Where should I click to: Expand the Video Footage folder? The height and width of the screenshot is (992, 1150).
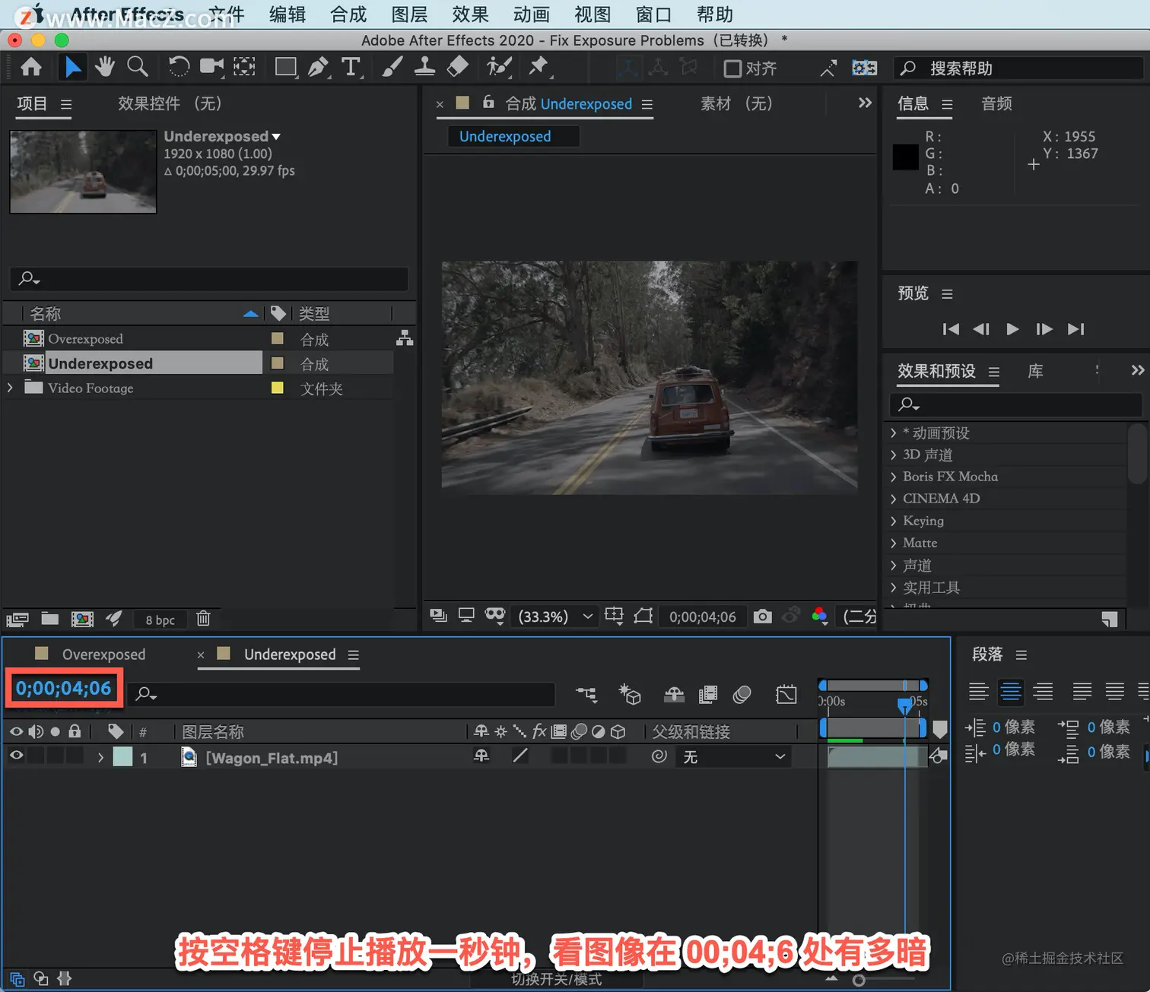10,388
